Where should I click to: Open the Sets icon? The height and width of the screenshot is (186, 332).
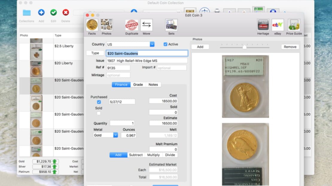171,25
